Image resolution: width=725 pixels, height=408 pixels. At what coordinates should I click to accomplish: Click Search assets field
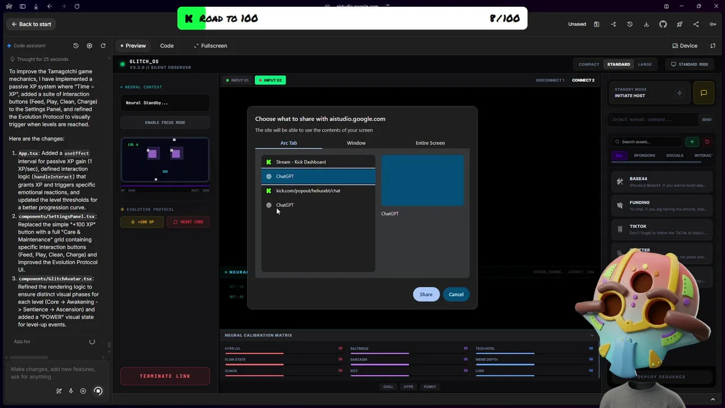click(647, 142)
